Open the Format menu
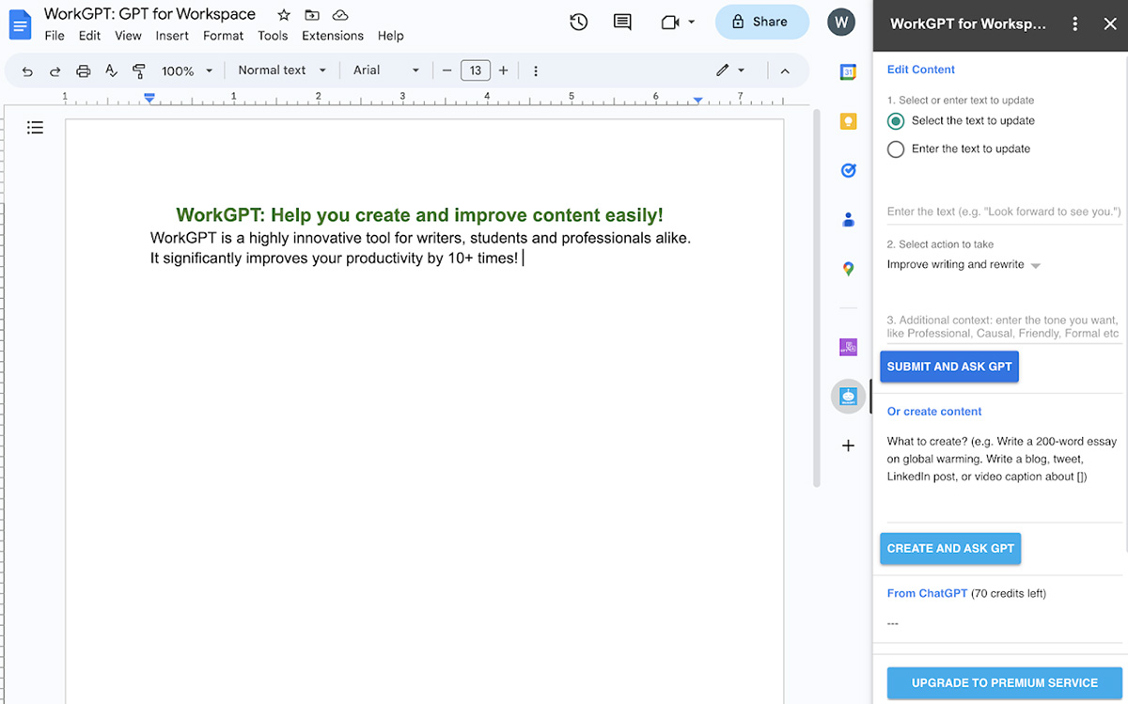Screen dimensions: 1128x704 pos(223,36)
